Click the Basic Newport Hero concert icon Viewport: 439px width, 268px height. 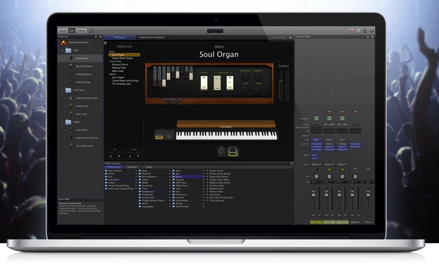pos(64,42)
